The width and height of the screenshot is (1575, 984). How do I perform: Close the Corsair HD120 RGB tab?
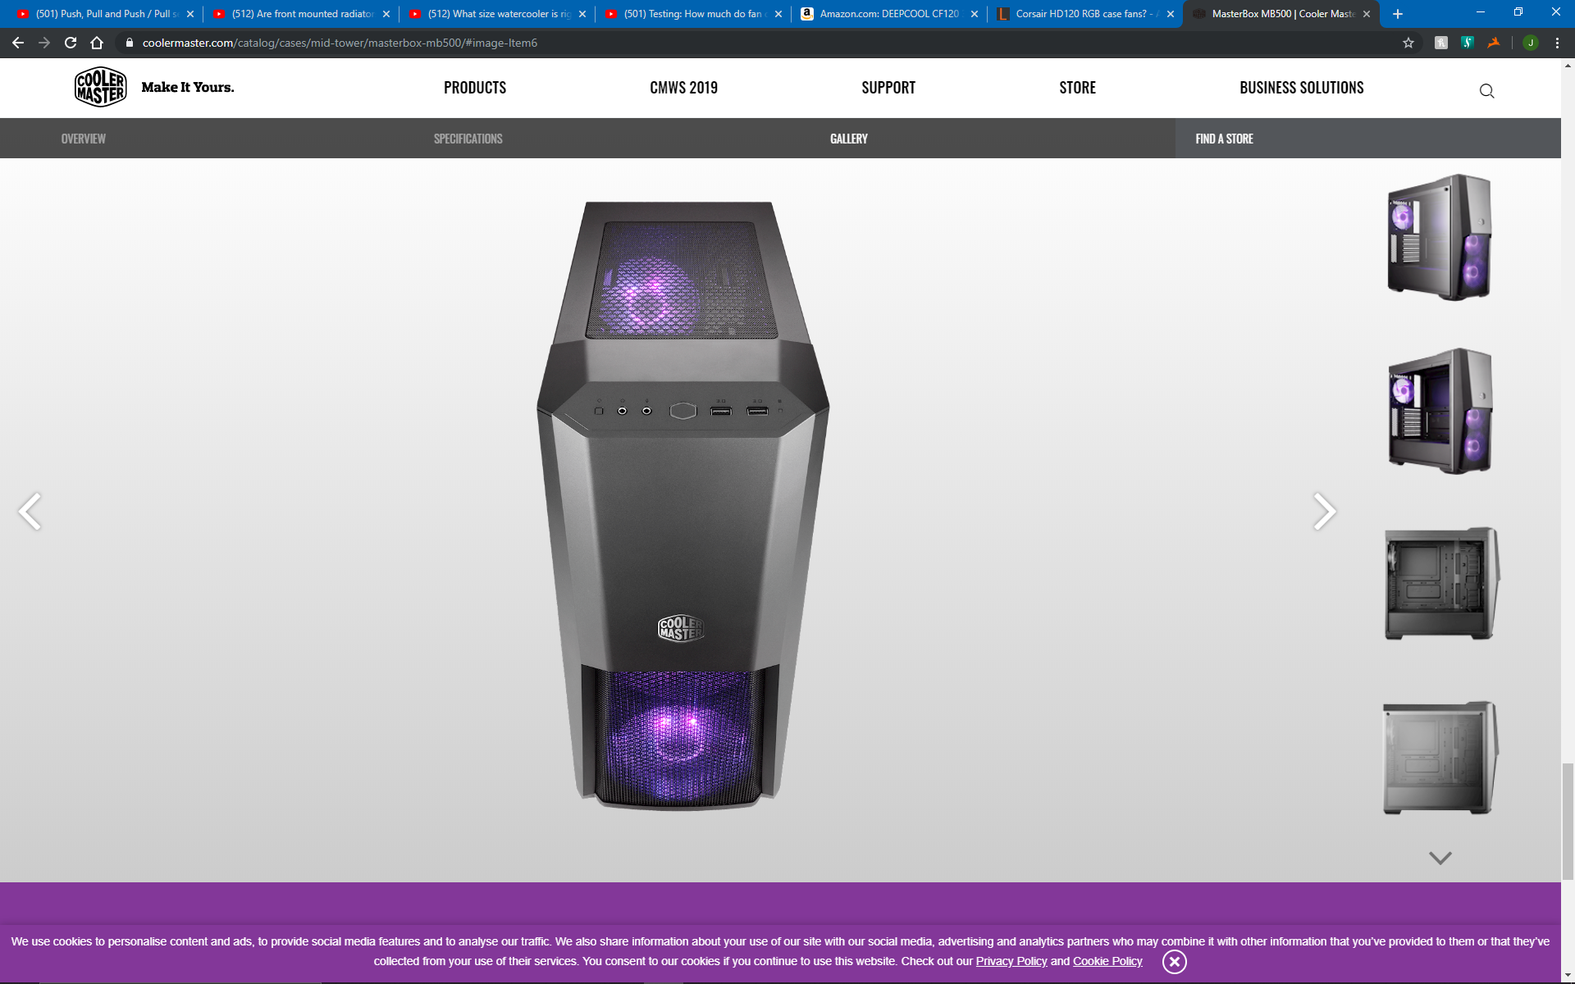[1171, 14]
